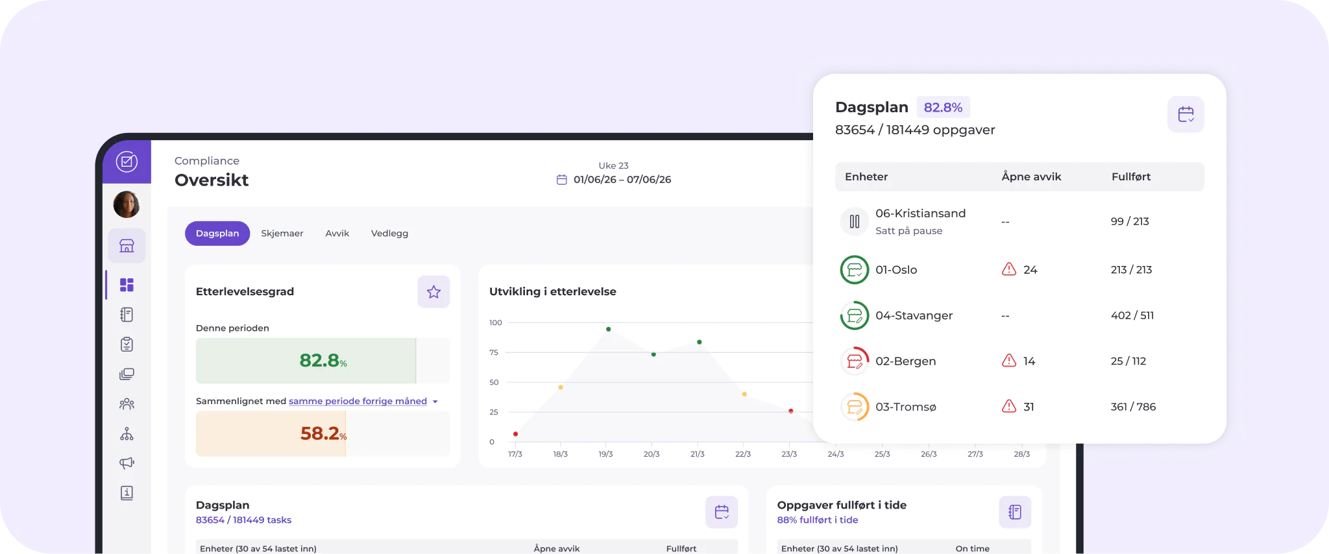Click the calendar icon beside the date range
Viewport: 1329px width, 554px height.
pos(562,180)
